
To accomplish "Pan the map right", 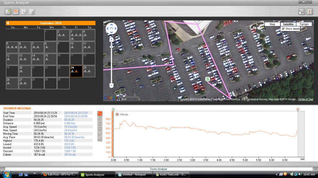I will coord(115,28).
